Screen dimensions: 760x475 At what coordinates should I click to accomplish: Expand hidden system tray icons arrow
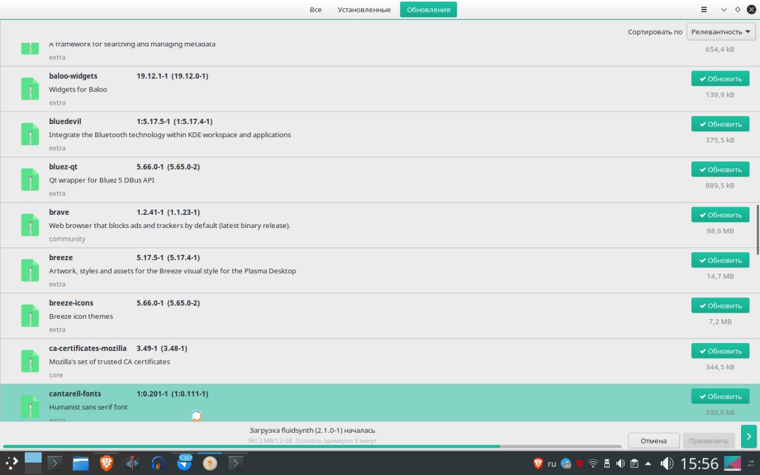(648, 463)
